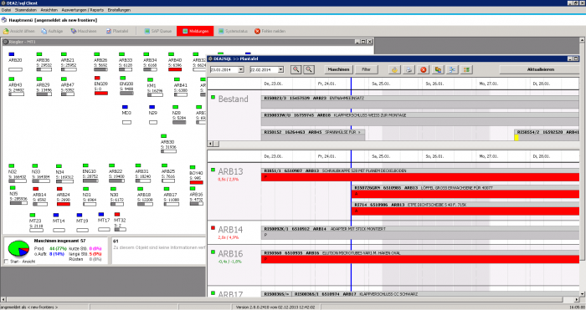
Task: Select the red ARB14 machine indicator in the Riegler window
Action: click(x=35, y=189)
